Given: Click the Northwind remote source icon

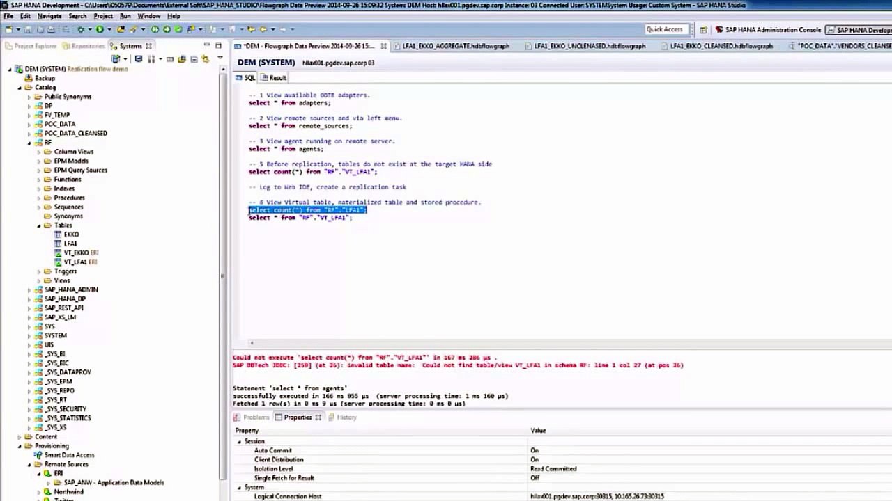Looking at the screenshot, I should click(x=48, y=492).
